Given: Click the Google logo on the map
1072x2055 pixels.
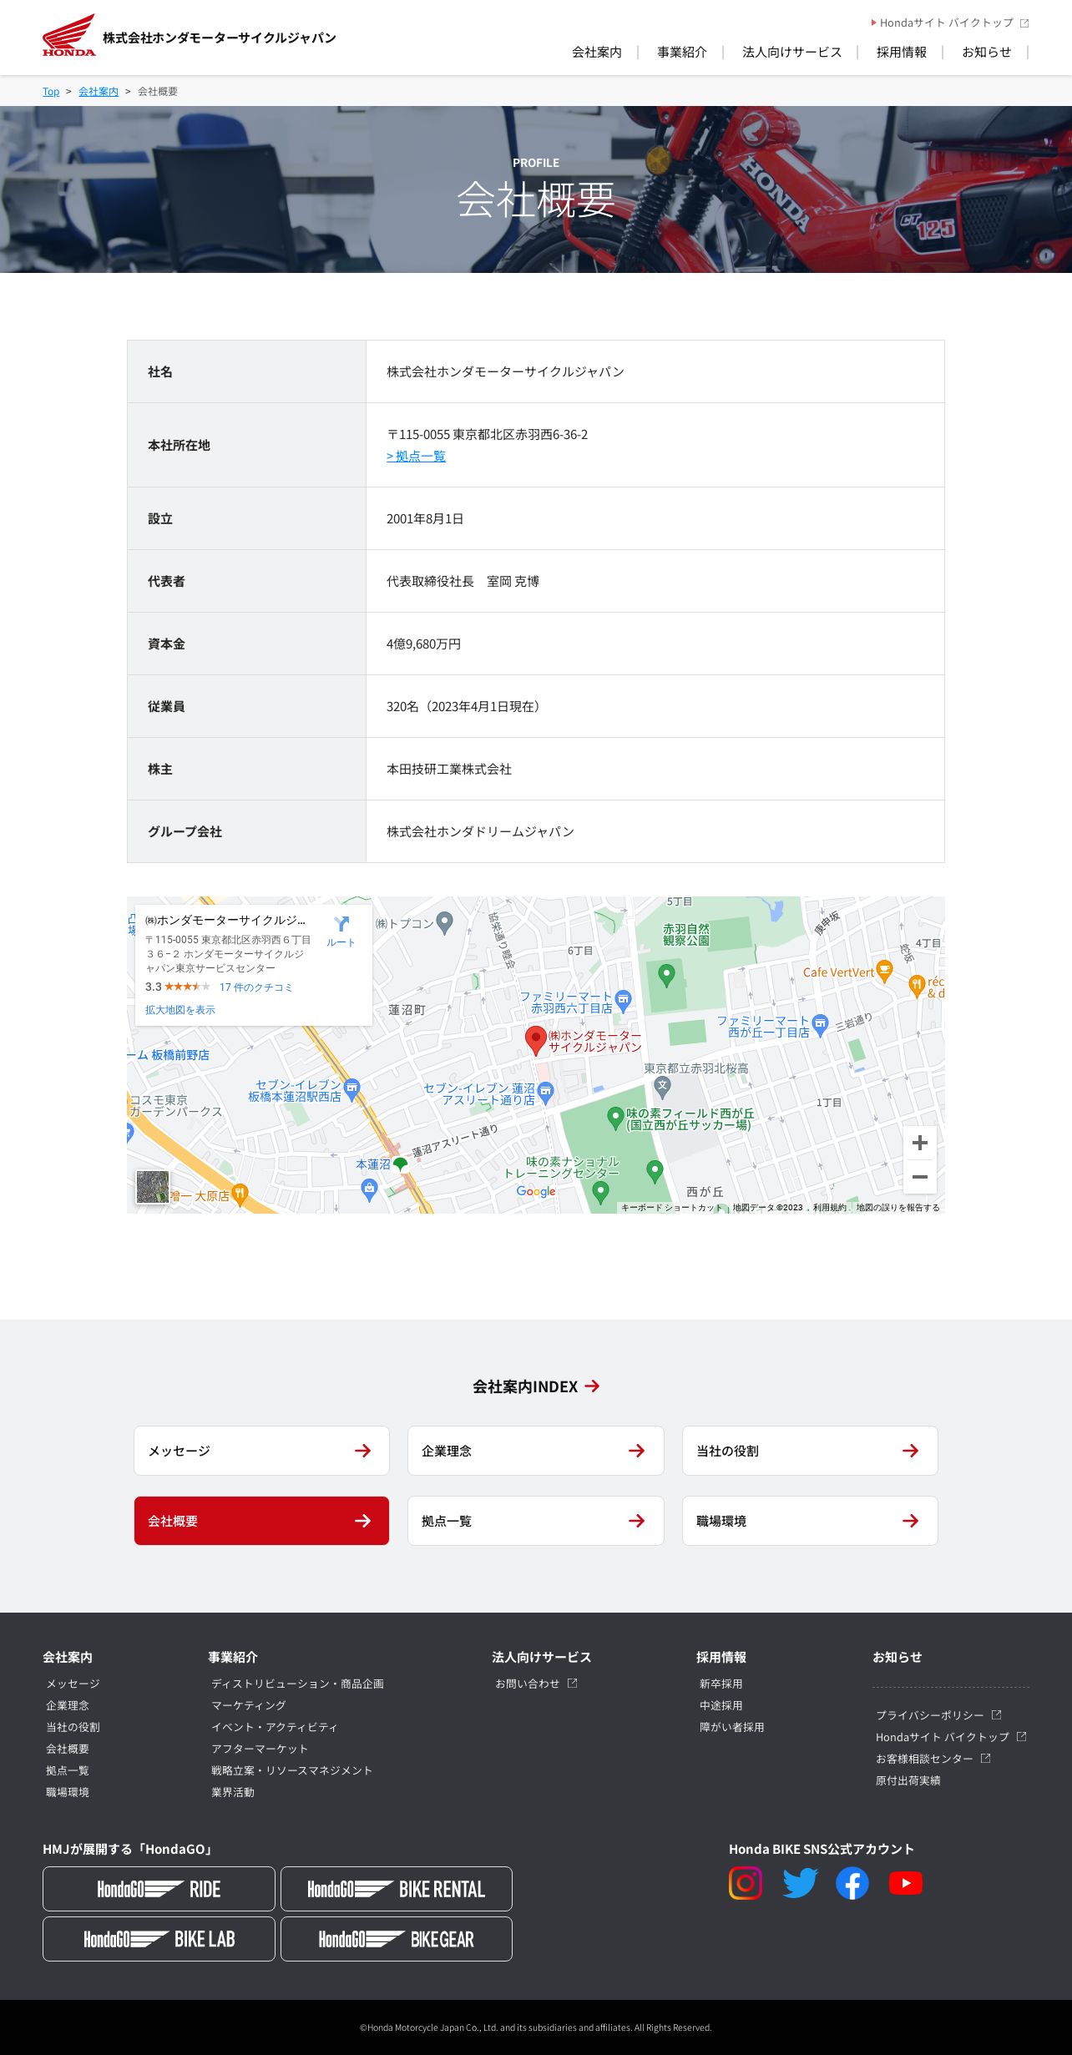Looking at the screenshot, I should coord(535,1192).
